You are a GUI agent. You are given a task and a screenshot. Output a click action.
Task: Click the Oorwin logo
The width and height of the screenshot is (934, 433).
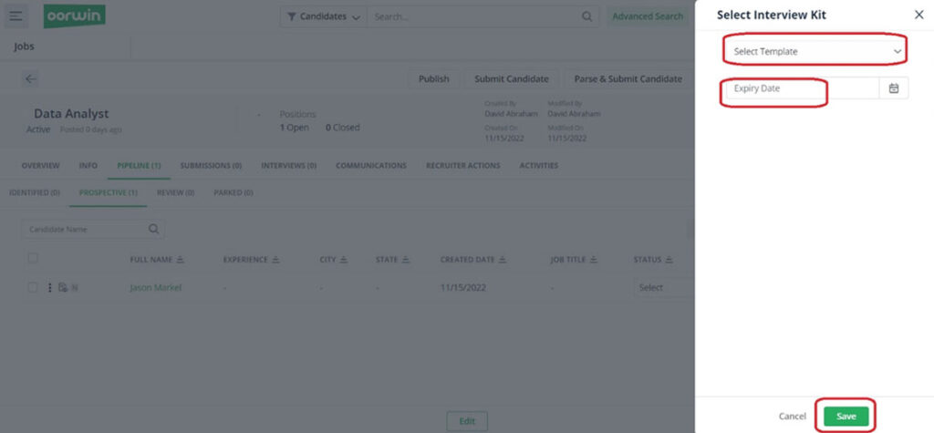(75, 16)
